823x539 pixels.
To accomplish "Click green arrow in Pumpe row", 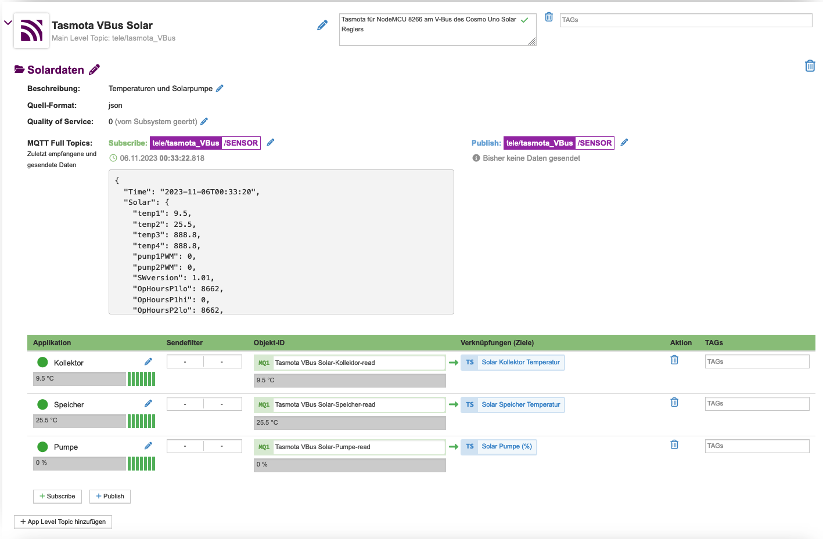I will click(x=454, y=446).
